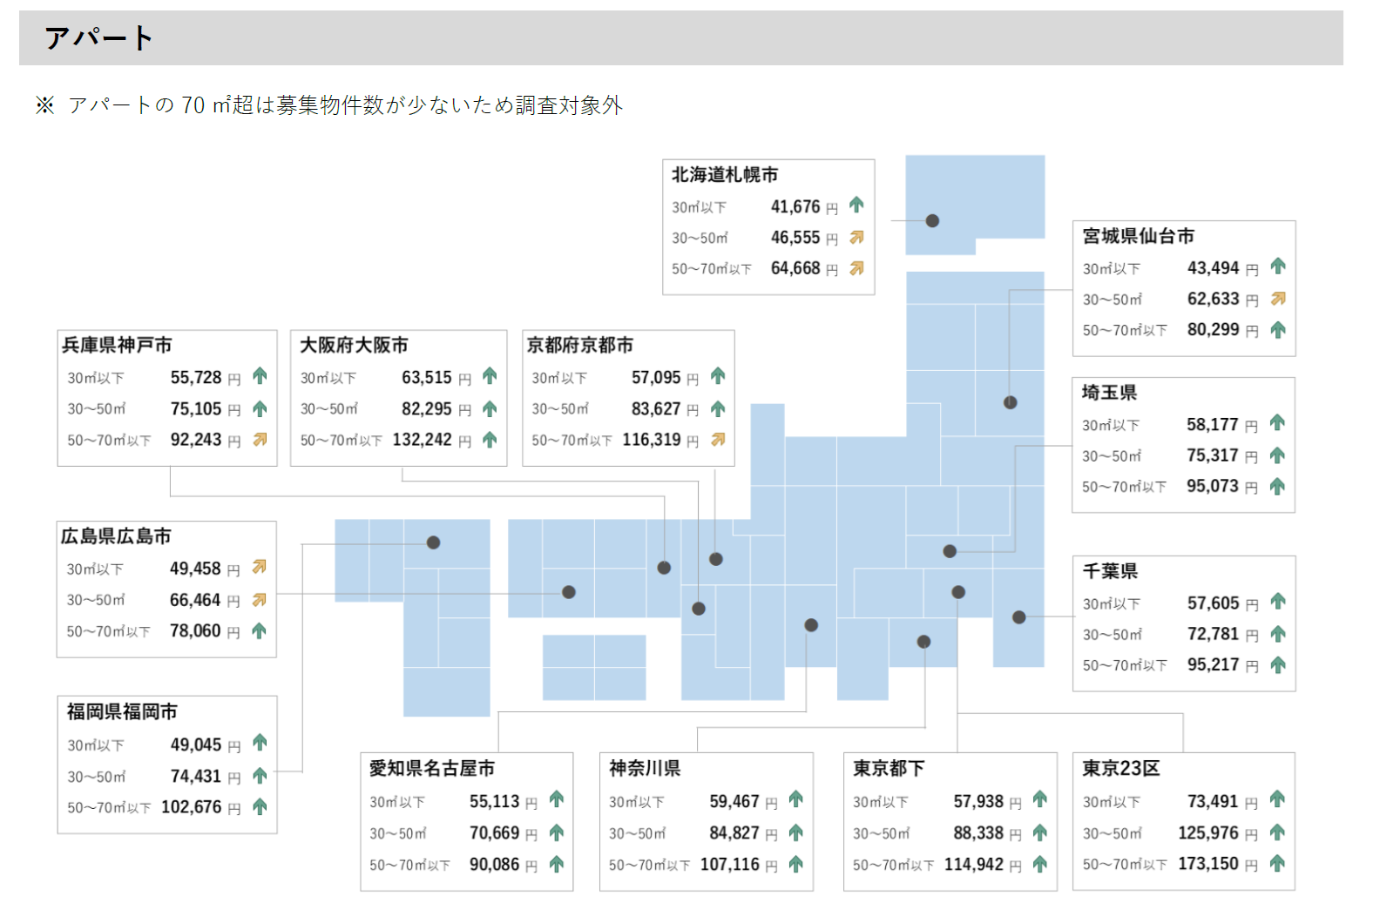Select the アパート section header

99,38
